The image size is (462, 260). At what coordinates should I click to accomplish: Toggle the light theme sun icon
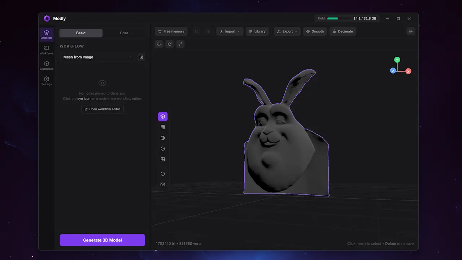411,31
